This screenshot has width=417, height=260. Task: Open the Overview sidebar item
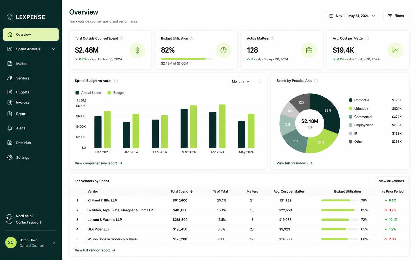[31, 34]
